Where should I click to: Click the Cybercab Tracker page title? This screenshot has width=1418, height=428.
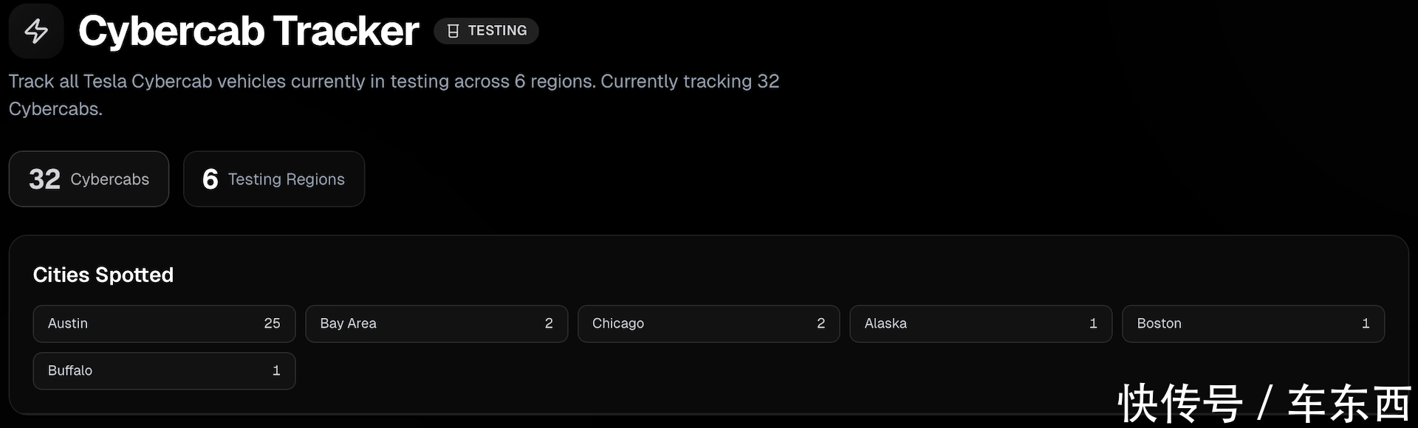(249, 31)
